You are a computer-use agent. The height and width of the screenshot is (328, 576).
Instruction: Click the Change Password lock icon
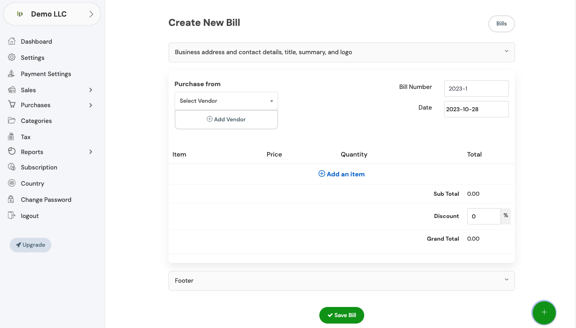coord(12,199)
